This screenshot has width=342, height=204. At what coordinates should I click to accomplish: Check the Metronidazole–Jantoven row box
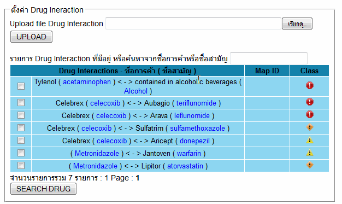[21, 153]
